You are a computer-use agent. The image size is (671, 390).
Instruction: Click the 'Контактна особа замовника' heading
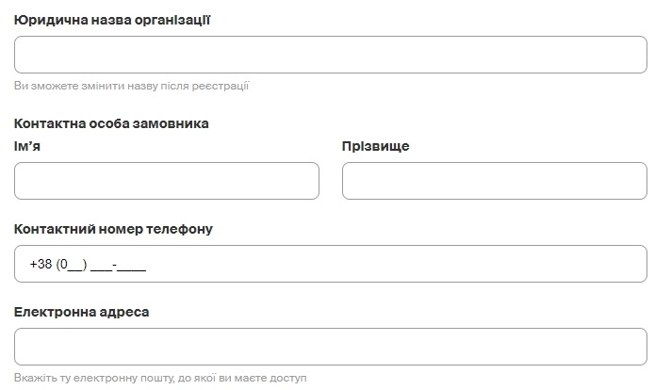(x=111, y=123)
